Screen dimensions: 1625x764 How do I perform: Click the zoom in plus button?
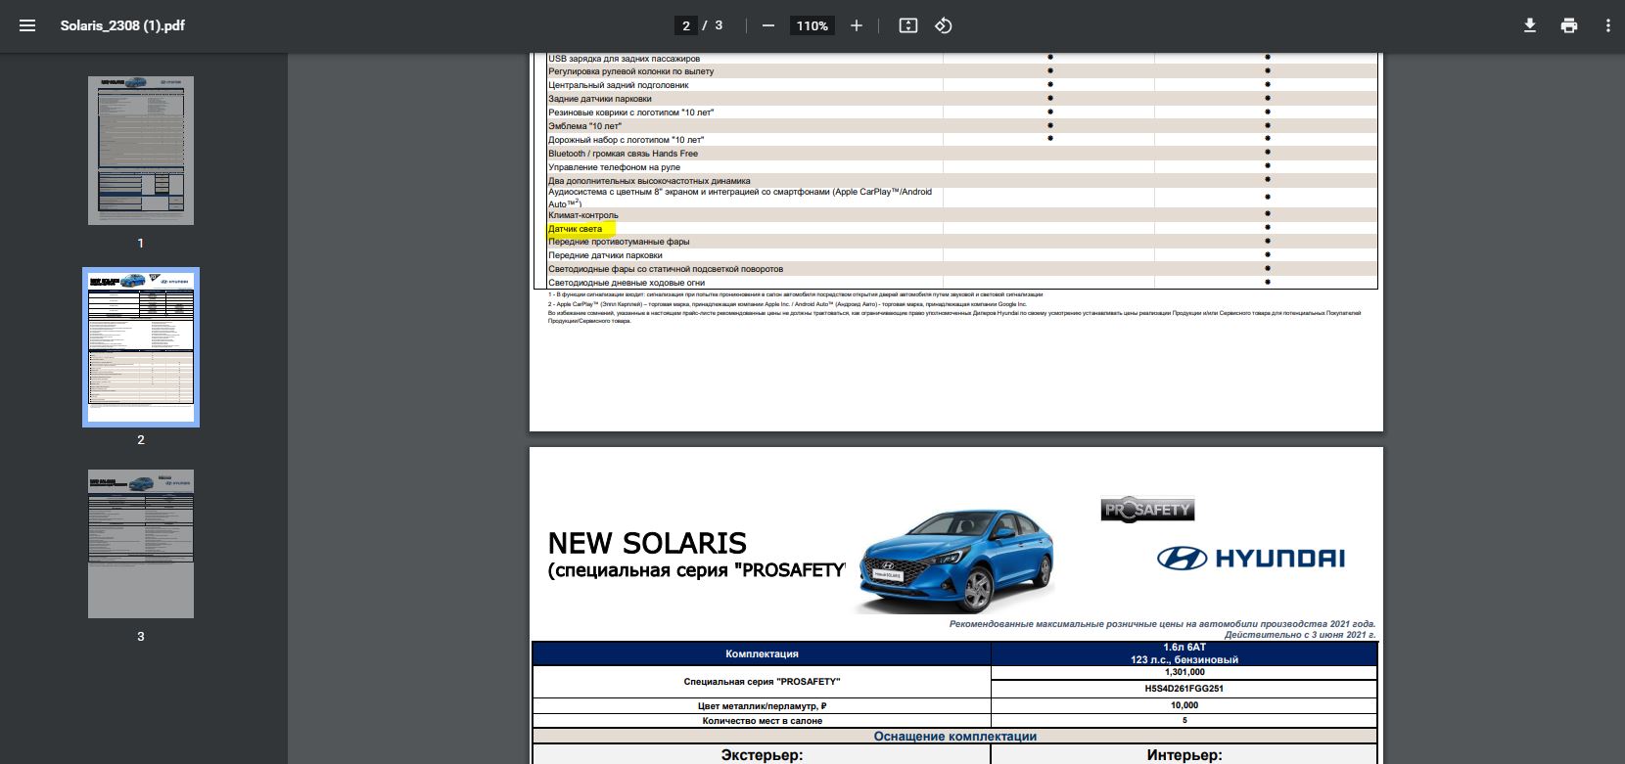coord(857,25)
